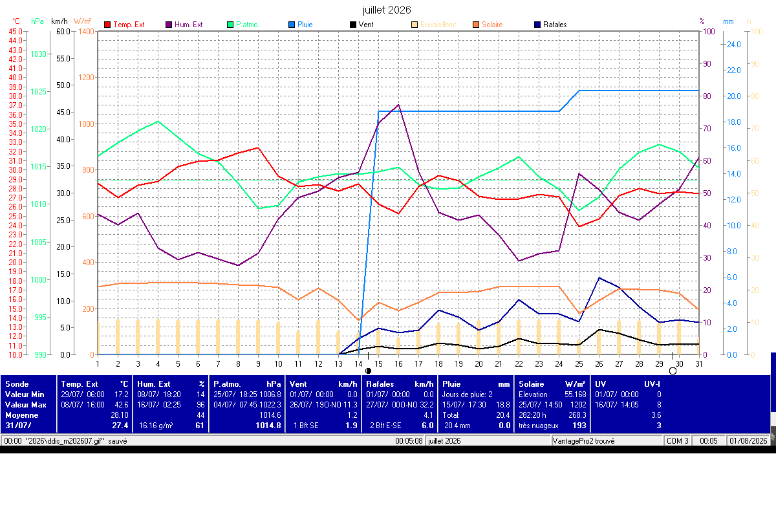
Task: Click the beige Ensoleillement legend swatch
Action: coord(415,25)
